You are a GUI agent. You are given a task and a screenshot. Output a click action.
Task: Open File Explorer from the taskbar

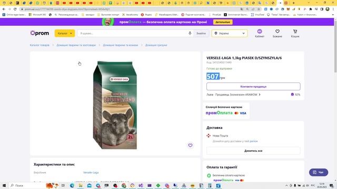tap(81, 185)
